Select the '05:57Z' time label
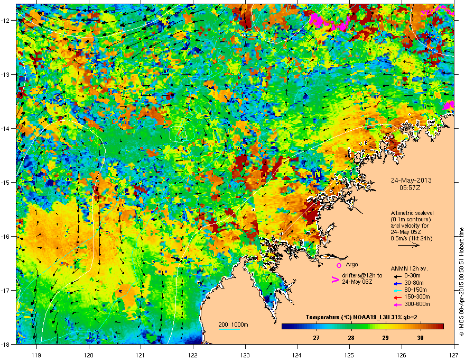 coord(411,188)
